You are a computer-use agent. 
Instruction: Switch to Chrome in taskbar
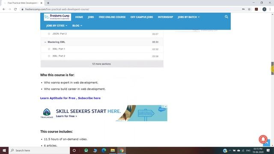(122, 150)
